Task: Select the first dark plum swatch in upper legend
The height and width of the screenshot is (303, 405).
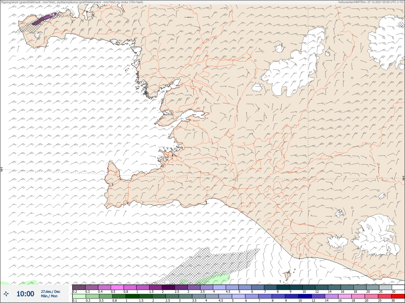Action: pos(79,287)
